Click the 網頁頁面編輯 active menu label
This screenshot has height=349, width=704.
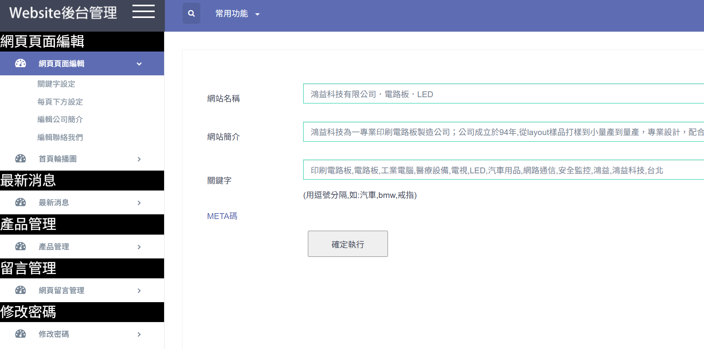pos(61,64)
